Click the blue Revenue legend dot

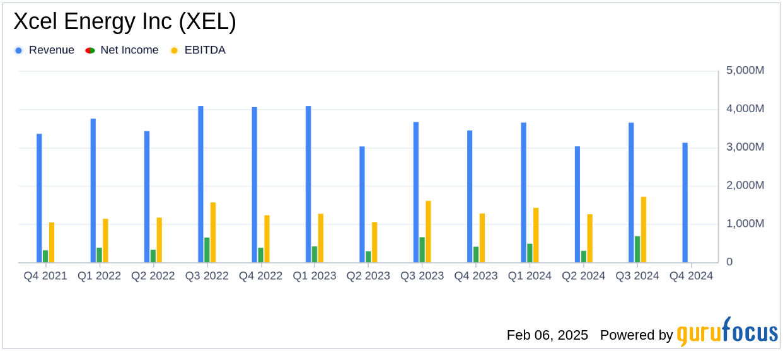(19, 50)
